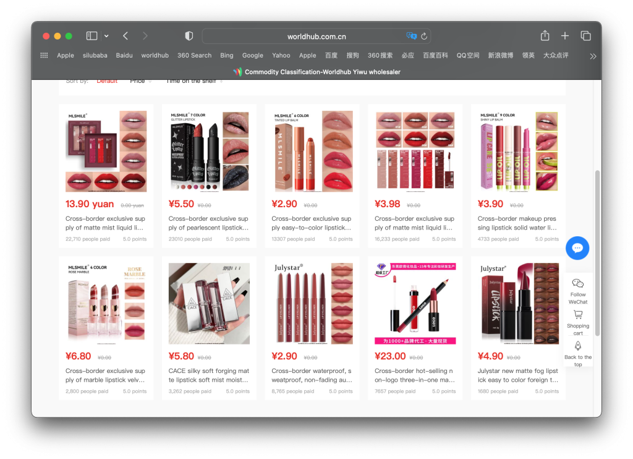Show the bookmarks grid icon

44,55
